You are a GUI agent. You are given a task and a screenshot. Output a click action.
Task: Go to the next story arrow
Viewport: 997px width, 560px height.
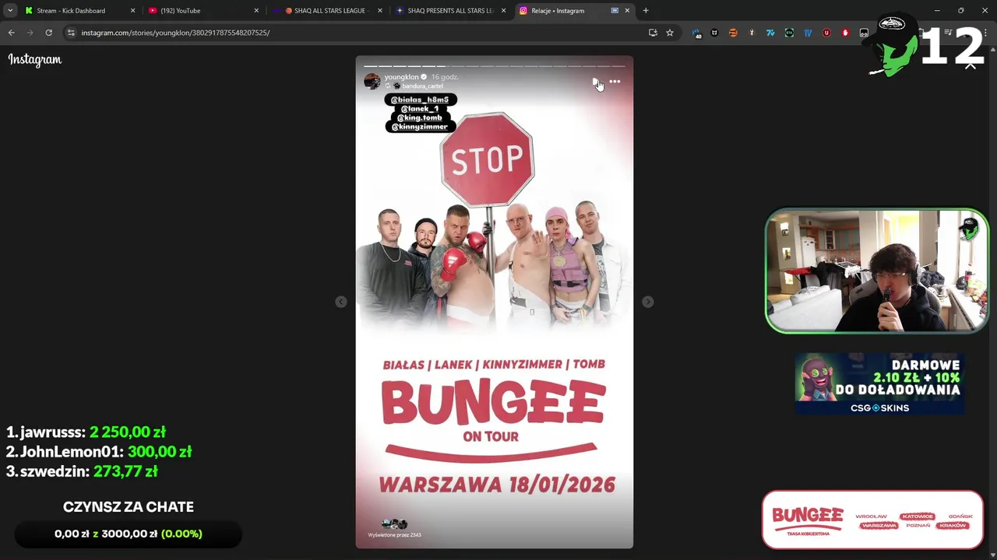tap(648, 302)
